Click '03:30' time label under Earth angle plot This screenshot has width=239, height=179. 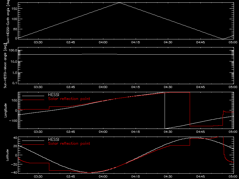click(x=38, y=42)
